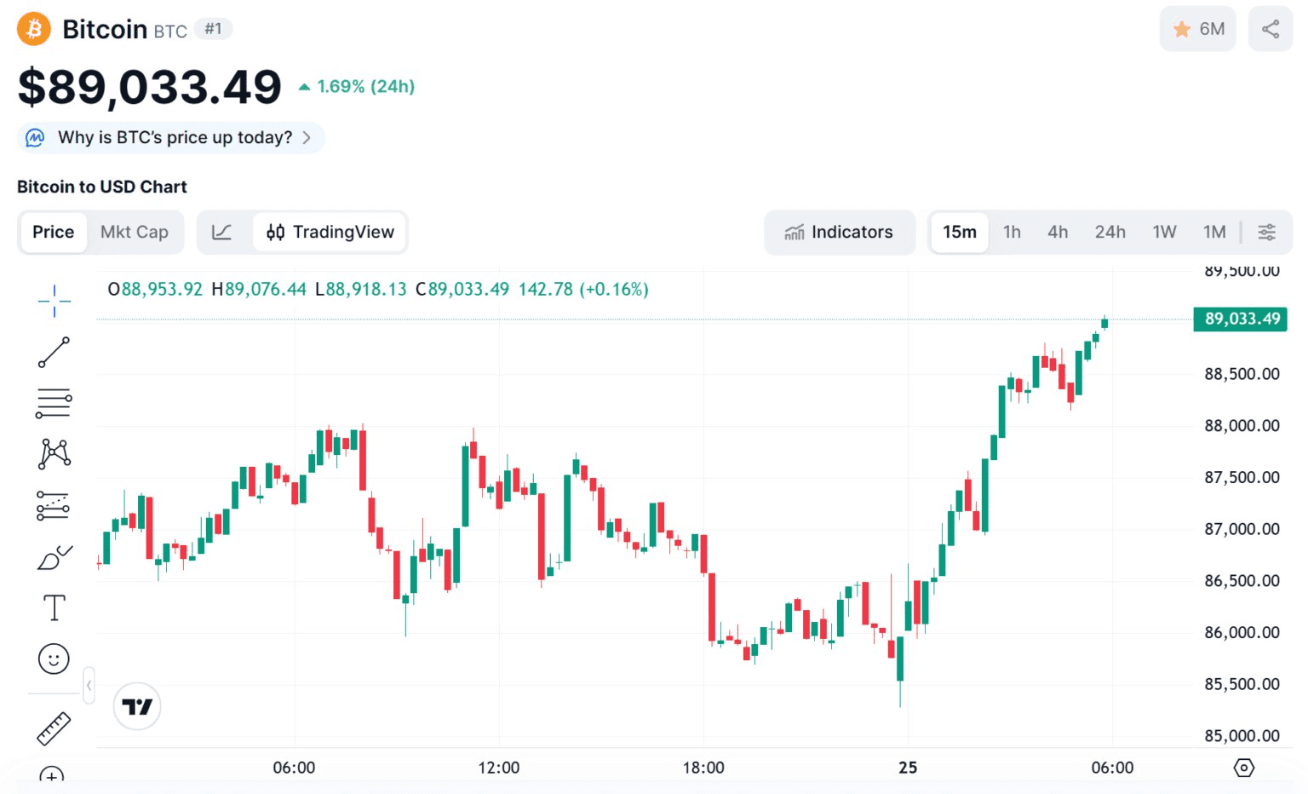Image resolution: width=1308 pixels, height=794 pixels.
Task: Select the 1h timeframe tab
Action: (x=1012, y=232)
